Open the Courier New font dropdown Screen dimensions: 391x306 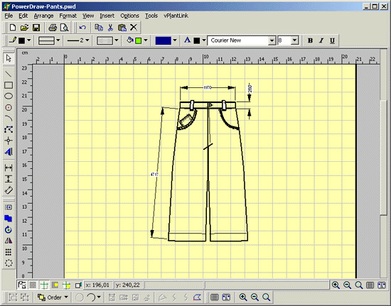click(272, 40)
